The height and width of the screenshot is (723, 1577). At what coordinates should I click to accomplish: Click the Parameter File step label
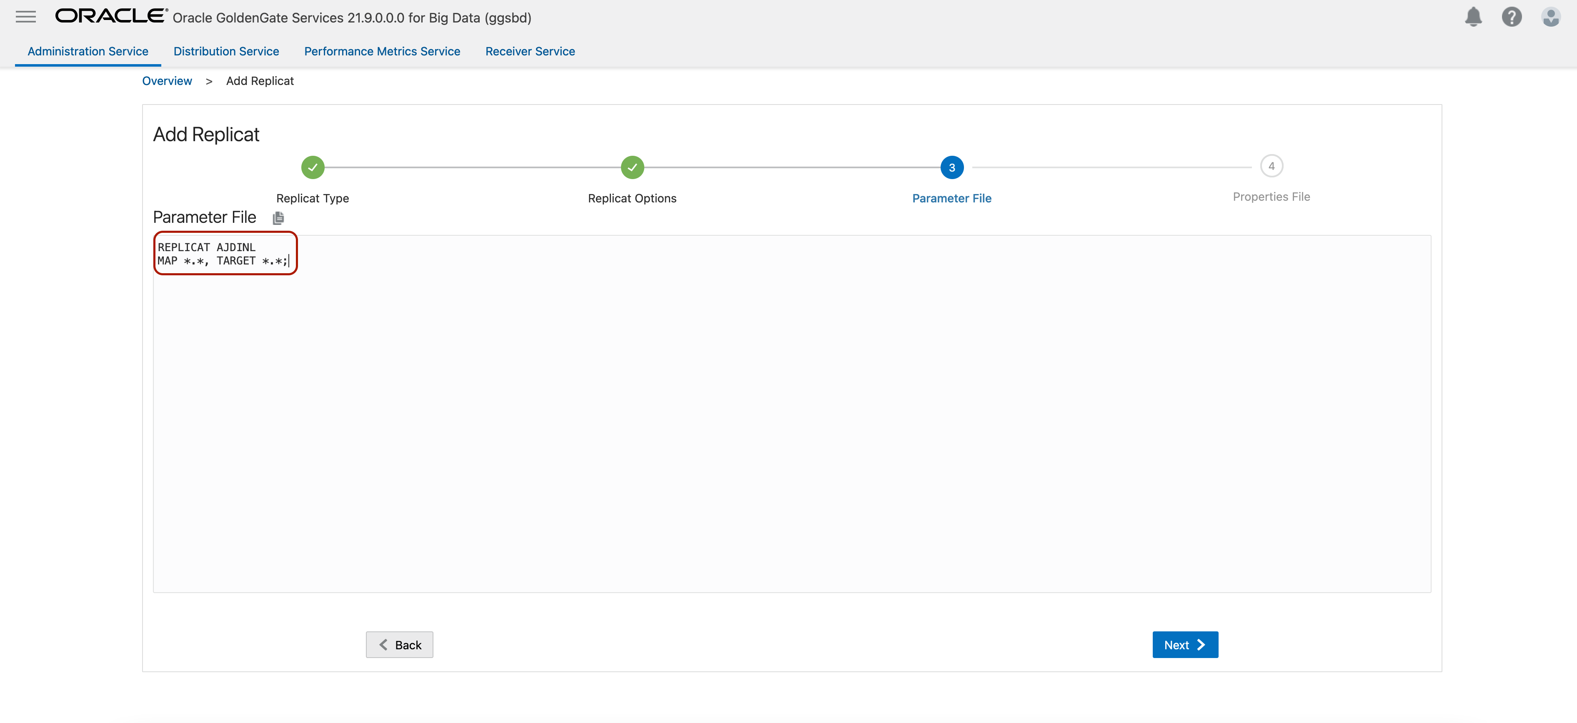pyautogui.click(x=951, y=198)
